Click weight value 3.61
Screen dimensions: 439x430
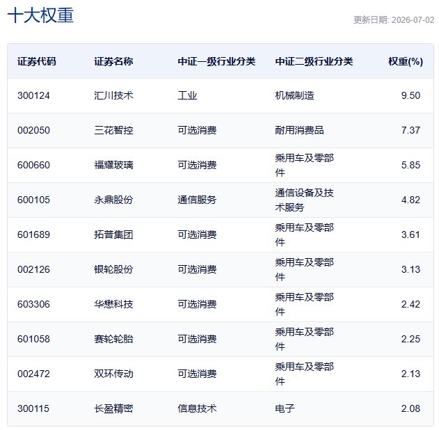point(410,234)
